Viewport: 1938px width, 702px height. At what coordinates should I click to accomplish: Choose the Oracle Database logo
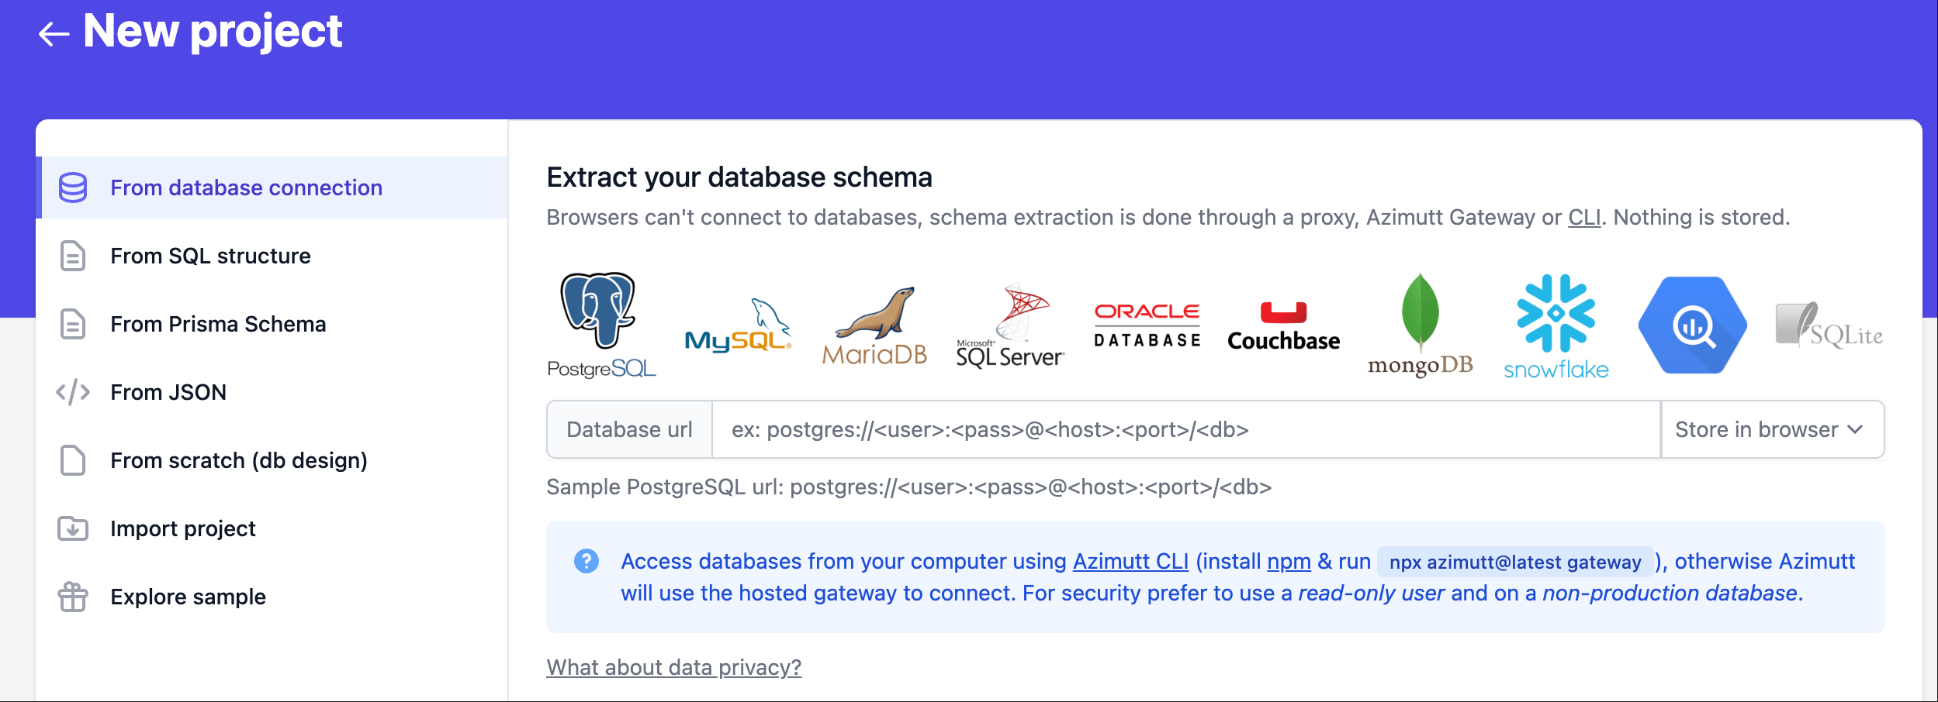[1147, 325]
